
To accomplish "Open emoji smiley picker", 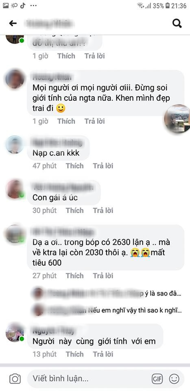I will [174, 379].
